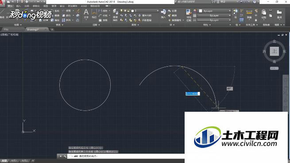Click the Edit block icon
The image size is (290, 163).
coord(169,15)
